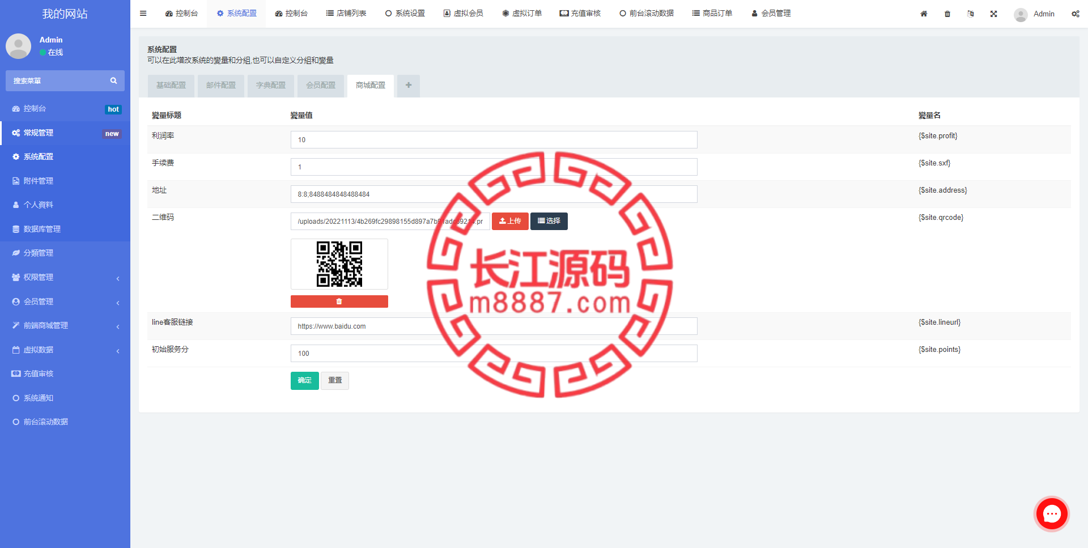Open 数据库管理 in the sidebar
Screen dimensions: 1088x548
tap(65, 229)
